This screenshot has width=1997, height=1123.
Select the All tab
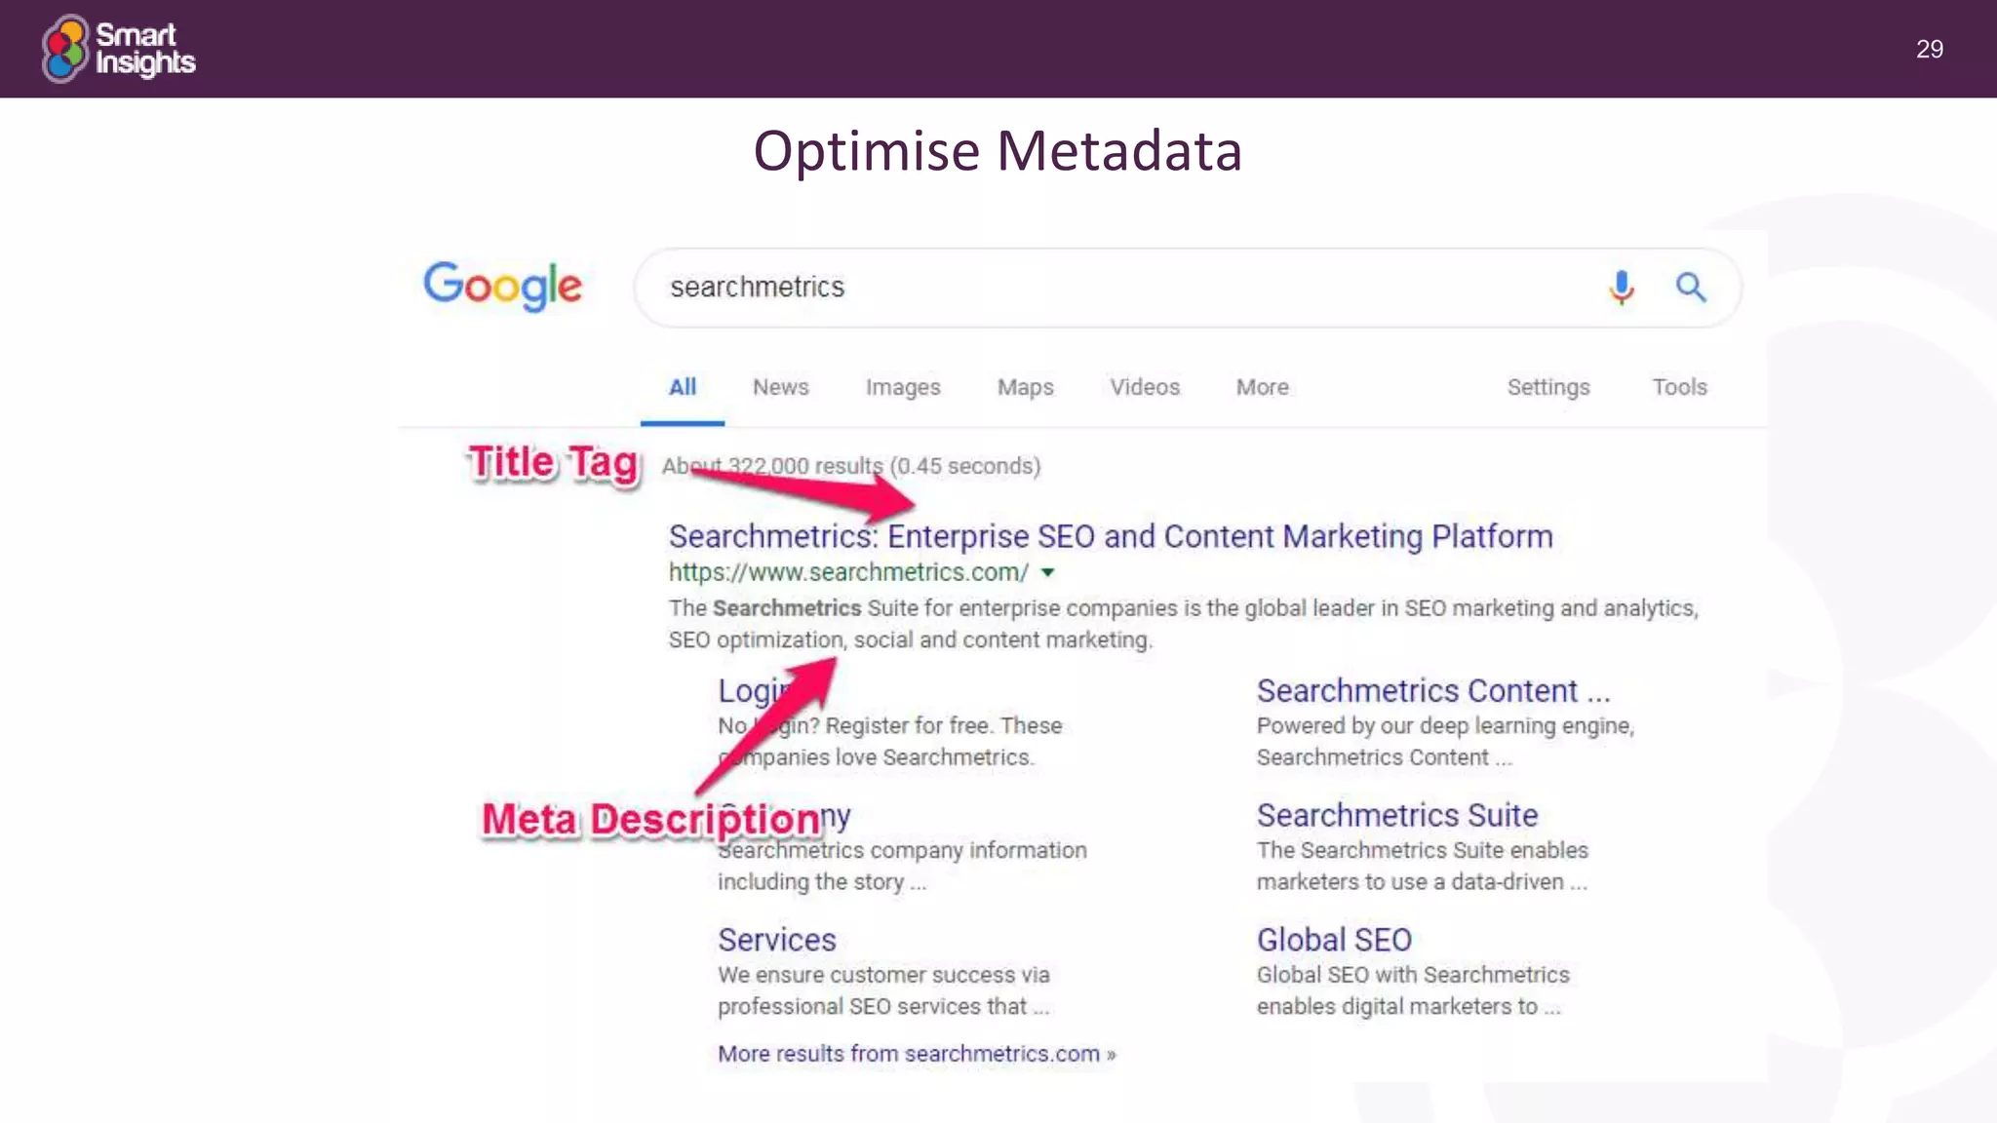pyautogui.click(x=682, y=387)
